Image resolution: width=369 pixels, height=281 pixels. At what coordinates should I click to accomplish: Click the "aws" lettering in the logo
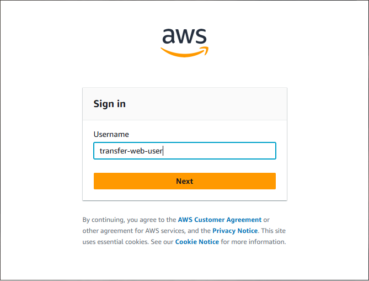[184, 37]
